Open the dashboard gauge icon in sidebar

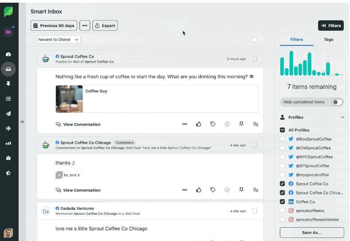click(x=8, y=54)
